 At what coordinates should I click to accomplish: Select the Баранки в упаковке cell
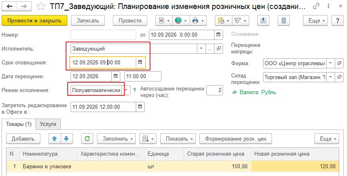[x=48, y=166]
